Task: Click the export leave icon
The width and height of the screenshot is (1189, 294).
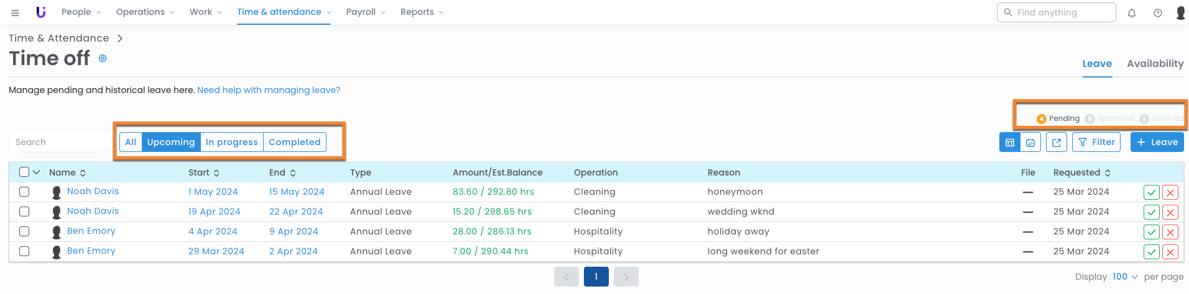Action: tap(1057, 142)
